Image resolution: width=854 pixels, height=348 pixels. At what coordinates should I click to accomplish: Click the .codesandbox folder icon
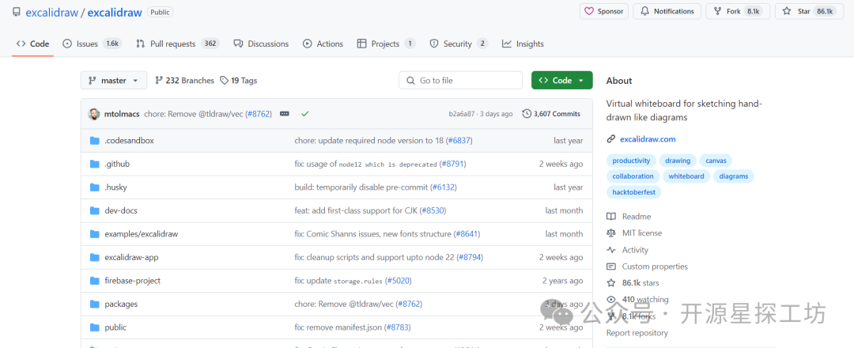click(x=95, y=141)
